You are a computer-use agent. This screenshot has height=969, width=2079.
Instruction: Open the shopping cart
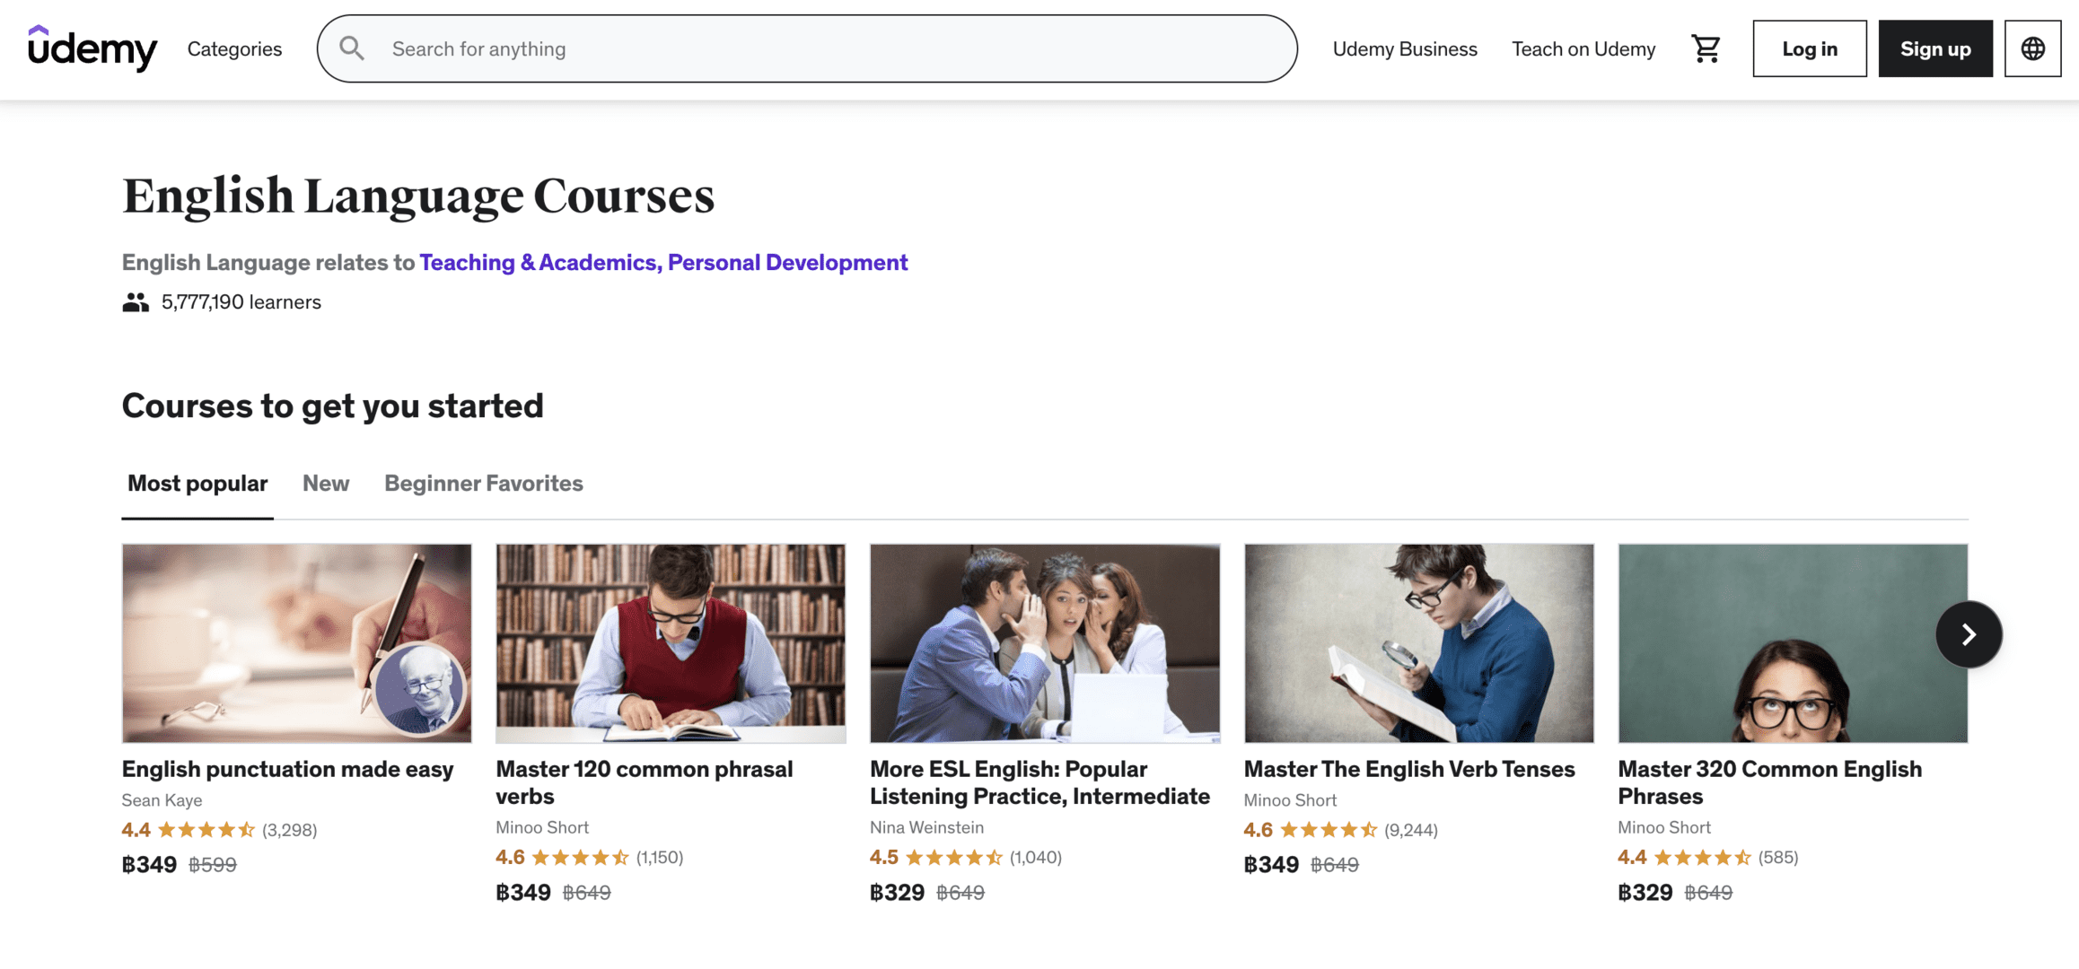coord(1706,48)
